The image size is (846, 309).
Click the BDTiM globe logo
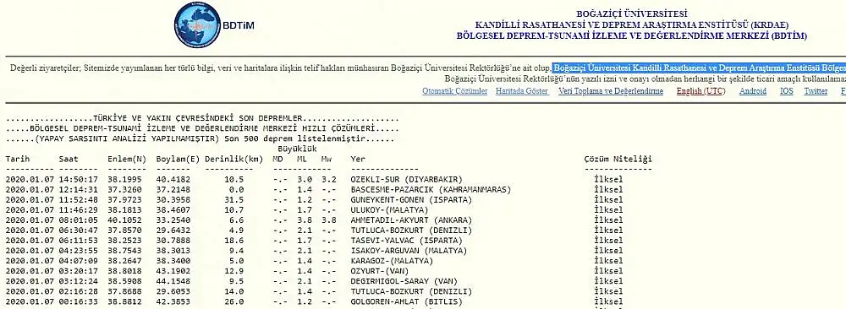[197, 24]
